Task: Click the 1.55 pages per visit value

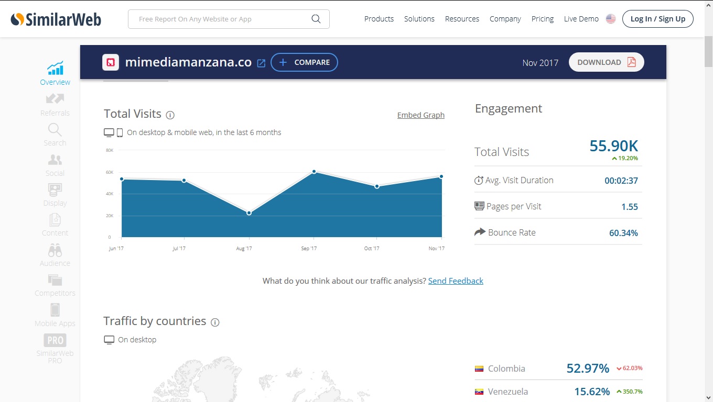Action: [630, 207]
